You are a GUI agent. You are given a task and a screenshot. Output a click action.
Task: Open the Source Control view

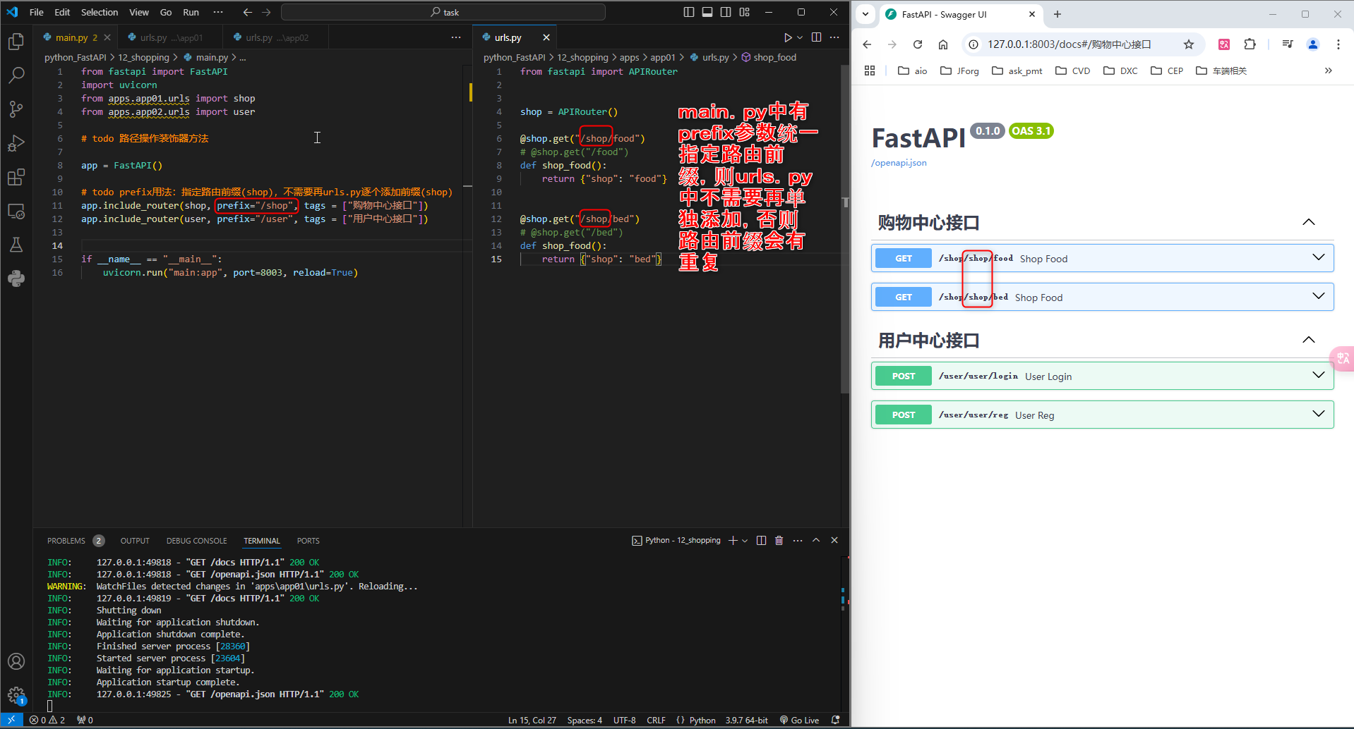click(x=16, y=109)
